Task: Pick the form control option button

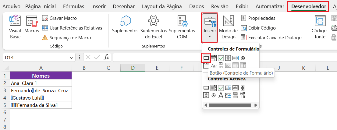Action: 243,58
